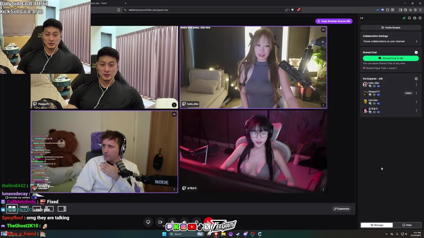Open options menu on robcdee video tile
The height and width of the screenshot is (238, 424).
click(x=174, y=189)
